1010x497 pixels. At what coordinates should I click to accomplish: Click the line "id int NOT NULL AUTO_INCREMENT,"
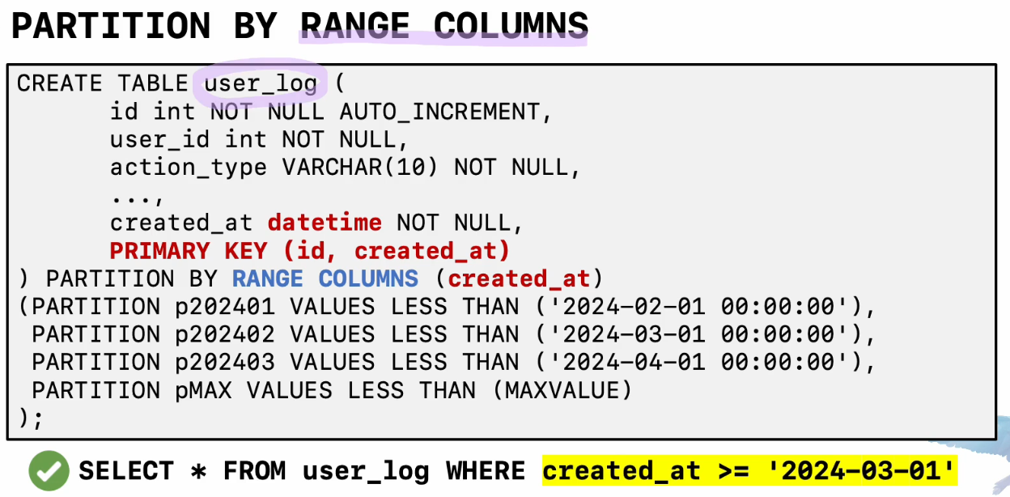click(331, 112)
